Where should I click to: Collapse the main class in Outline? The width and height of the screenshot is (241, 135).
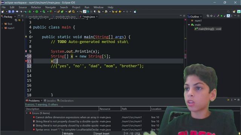pyautogui.click(x=189, y=25)
